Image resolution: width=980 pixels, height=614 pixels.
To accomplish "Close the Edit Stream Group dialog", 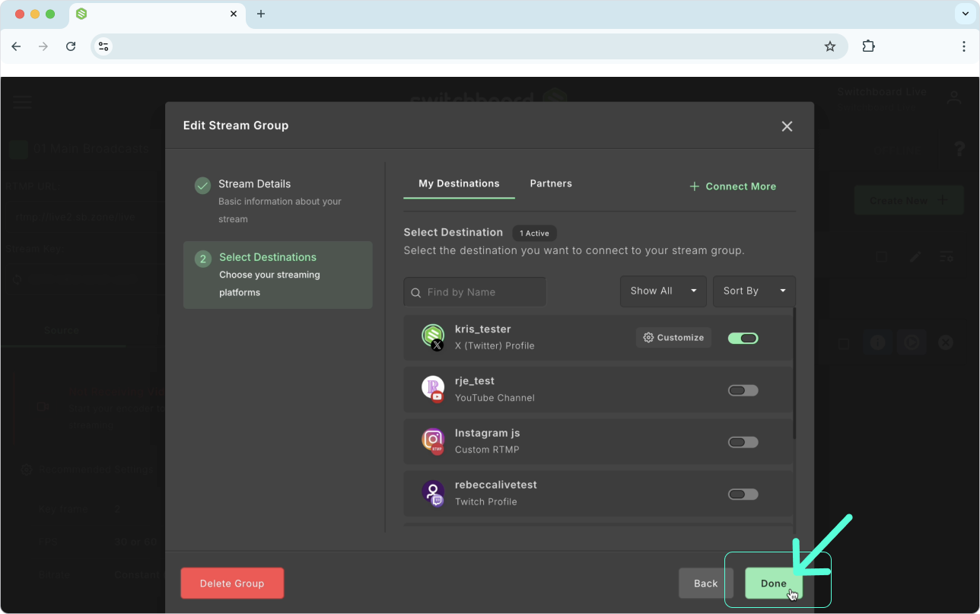I will pos(787,126).
